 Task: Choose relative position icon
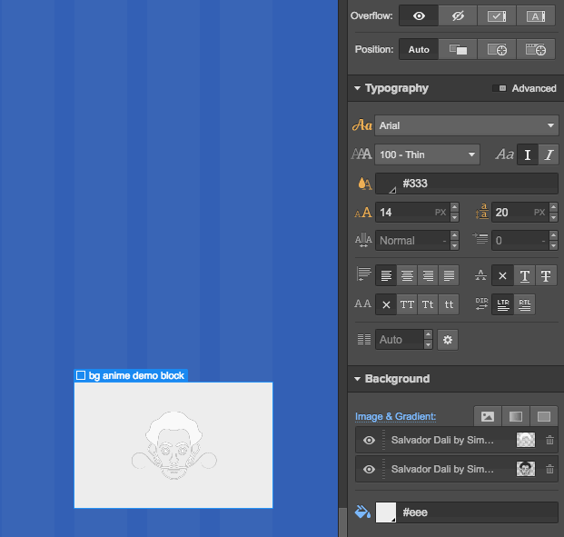[458, 49]
